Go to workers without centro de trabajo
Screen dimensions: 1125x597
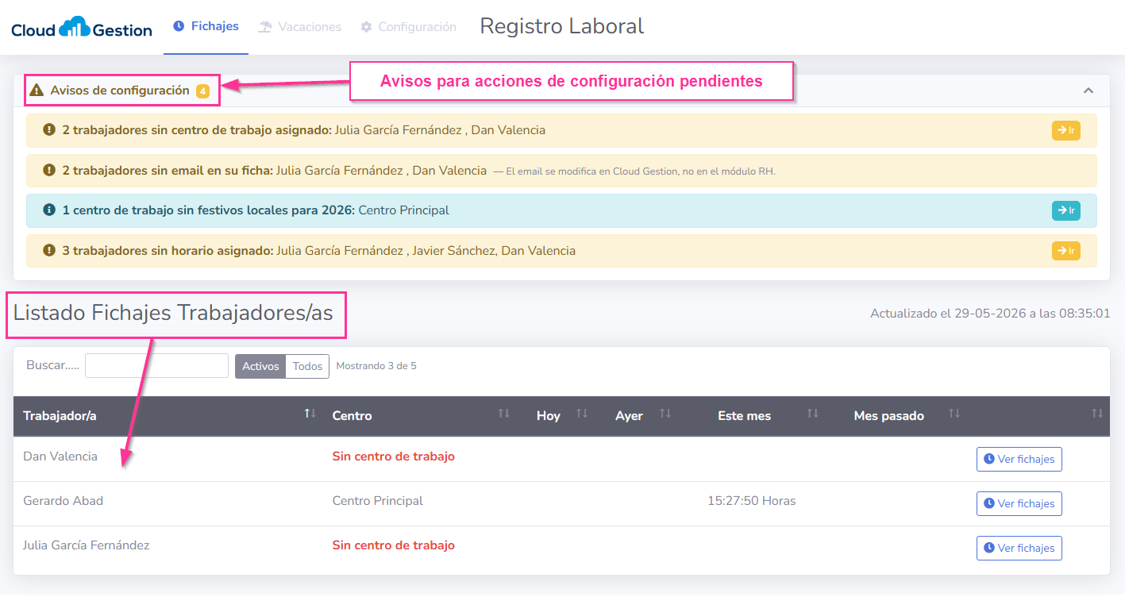point(1065,130)
